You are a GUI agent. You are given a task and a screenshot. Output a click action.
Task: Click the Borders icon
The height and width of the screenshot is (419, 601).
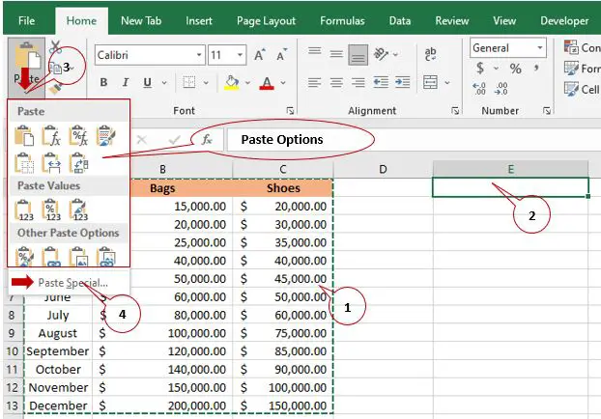coord(189,82)
